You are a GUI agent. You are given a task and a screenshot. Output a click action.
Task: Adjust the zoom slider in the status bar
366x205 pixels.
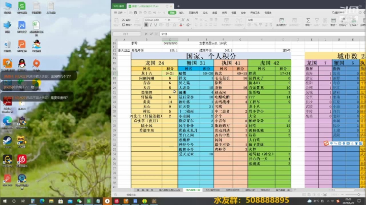358,194
